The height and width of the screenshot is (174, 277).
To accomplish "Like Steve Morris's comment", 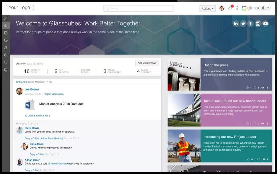I will 36,138.
